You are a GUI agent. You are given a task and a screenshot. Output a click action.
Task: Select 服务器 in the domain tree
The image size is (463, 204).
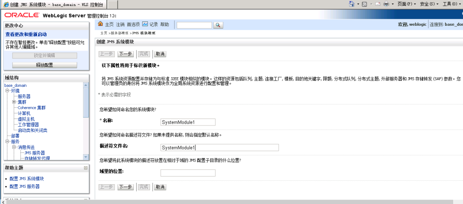point(24,96)
